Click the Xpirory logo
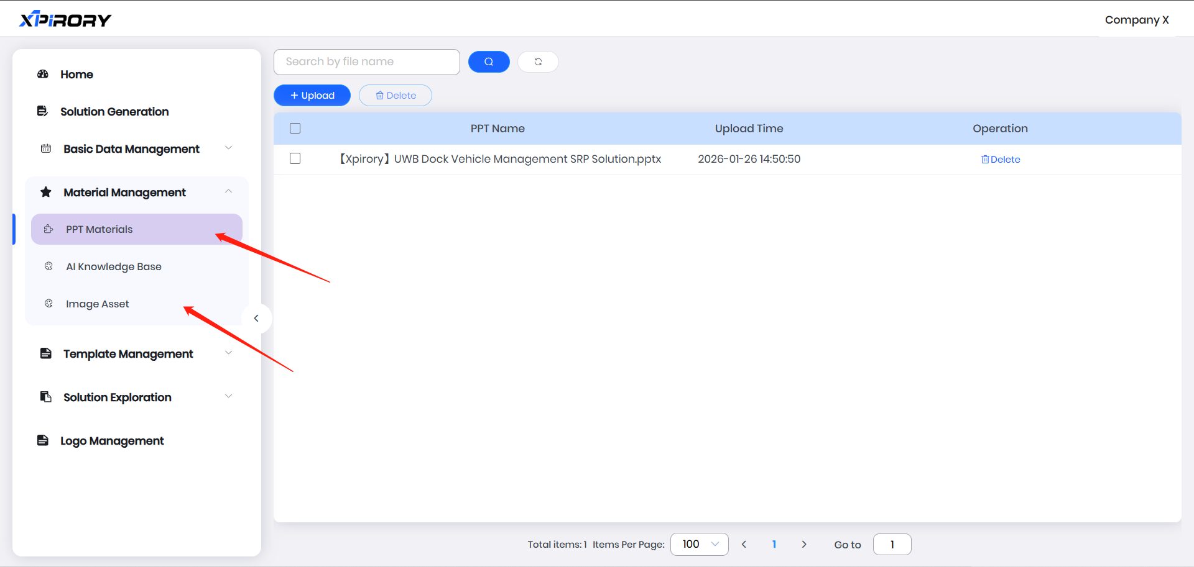1194x567 pixels. (65, 20)
